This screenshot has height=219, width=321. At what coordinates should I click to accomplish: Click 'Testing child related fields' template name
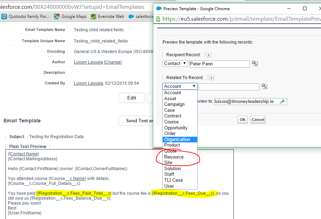pos(99,30)
